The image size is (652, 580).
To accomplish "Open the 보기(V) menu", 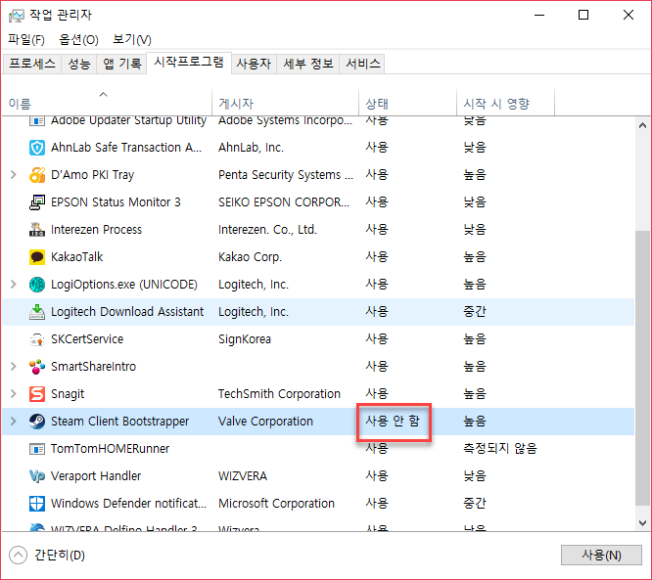I will pyautogui.click(x=132, y=39).
